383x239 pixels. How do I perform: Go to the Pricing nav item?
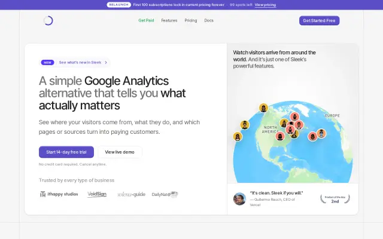tap(191, 20)
